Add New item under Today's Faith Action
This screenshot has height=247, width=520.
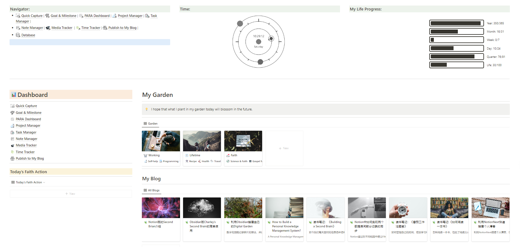[x=70, y=194]
